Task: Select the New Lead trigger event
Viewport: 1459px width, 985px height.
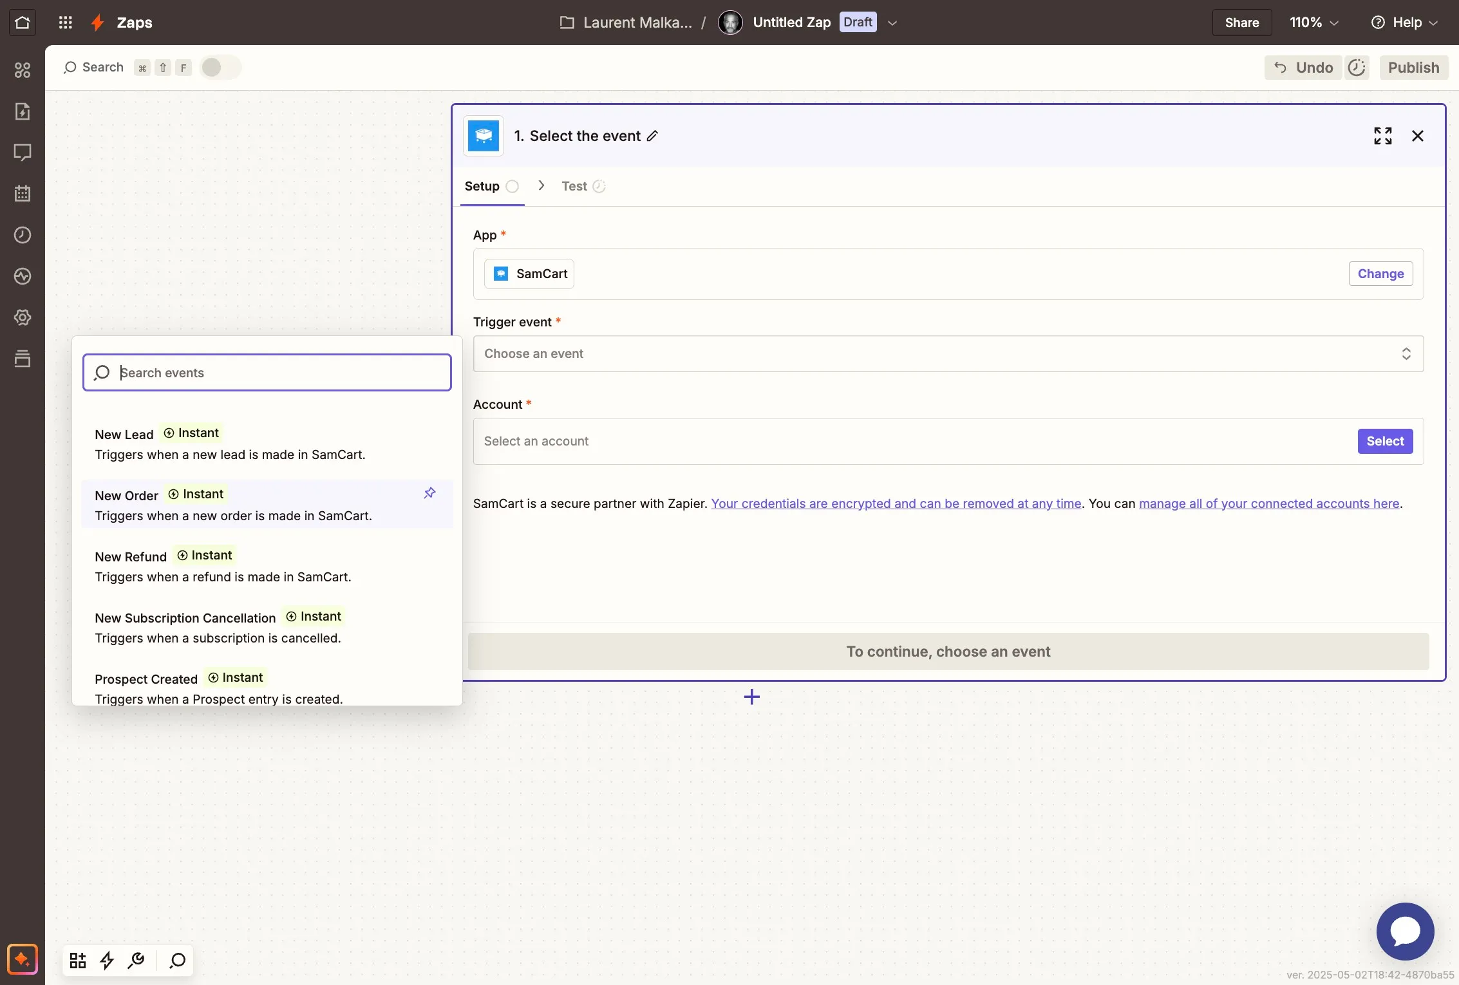Action: [267, 444]
